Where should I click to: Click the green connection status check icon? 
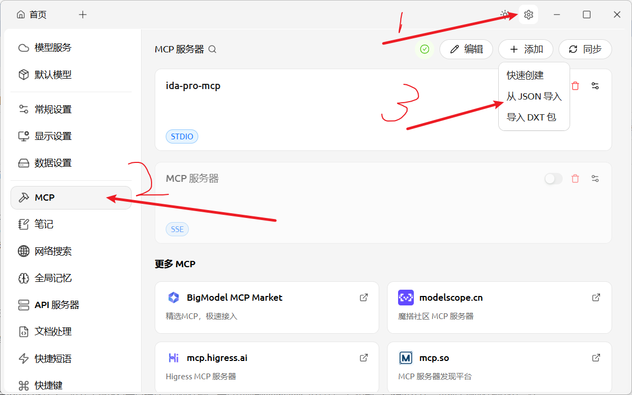(424, 49)
